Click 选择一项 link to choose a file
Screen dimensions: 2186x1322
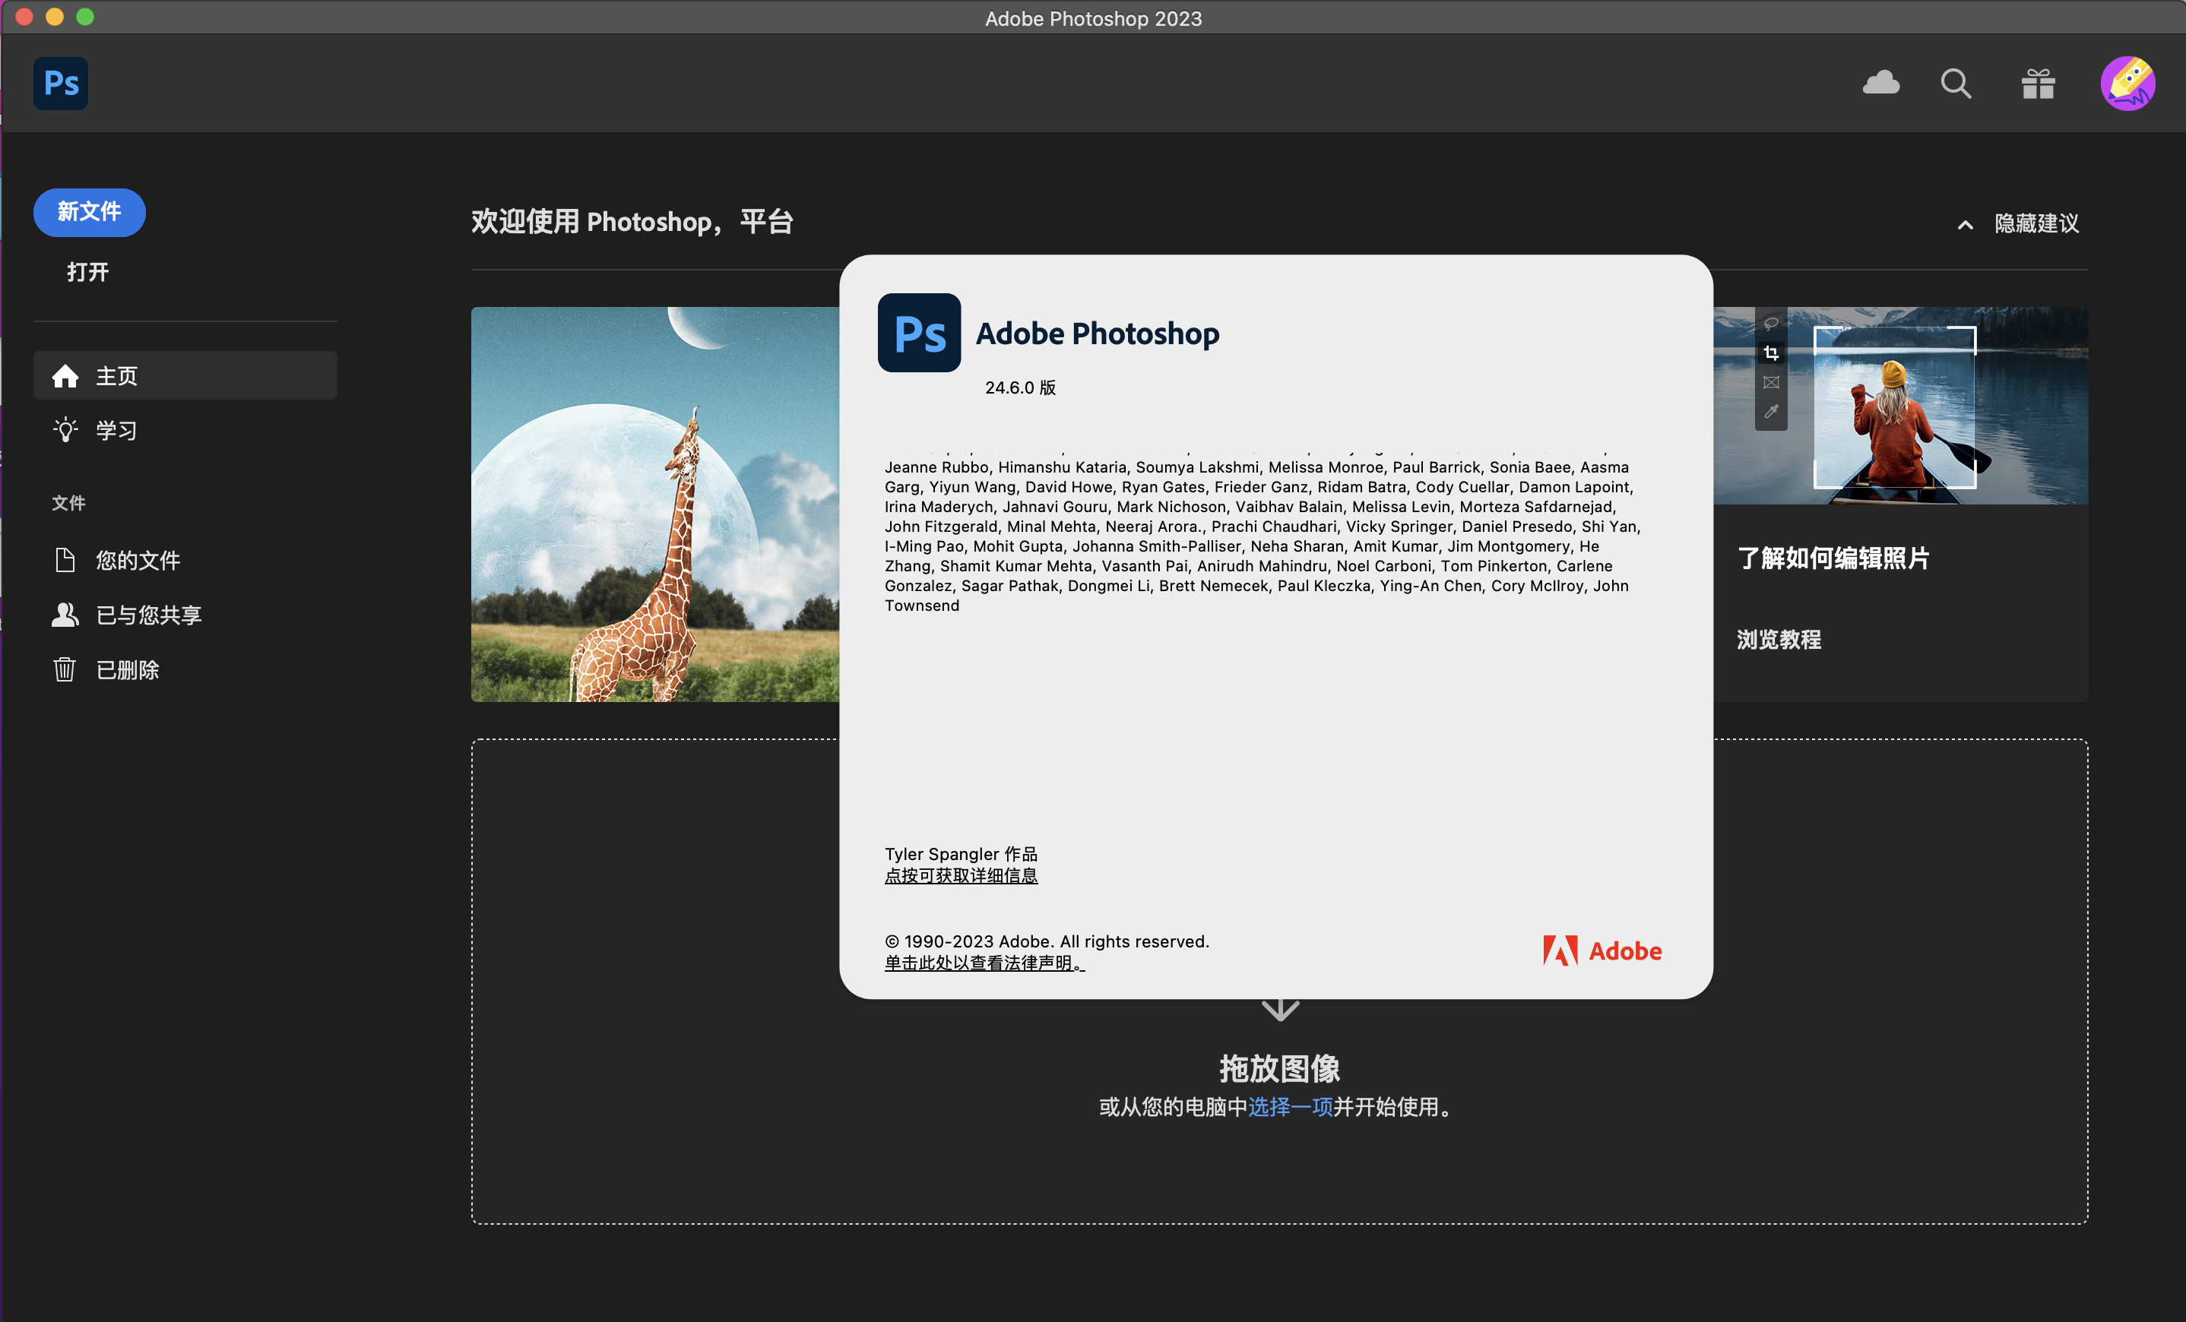pyautogui.click(x=1290, y=1106)
